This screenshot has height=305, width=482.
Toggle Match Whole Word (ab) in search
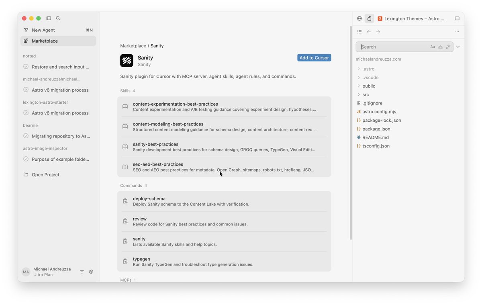pyautogui.click(x=440, y=47)
